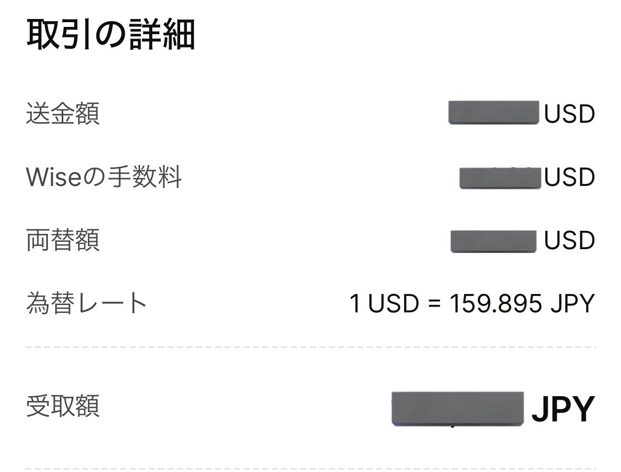Screen dimensions: 621x472
Task: Click the dashed divider below 為替レート
Action: [311, 348]
